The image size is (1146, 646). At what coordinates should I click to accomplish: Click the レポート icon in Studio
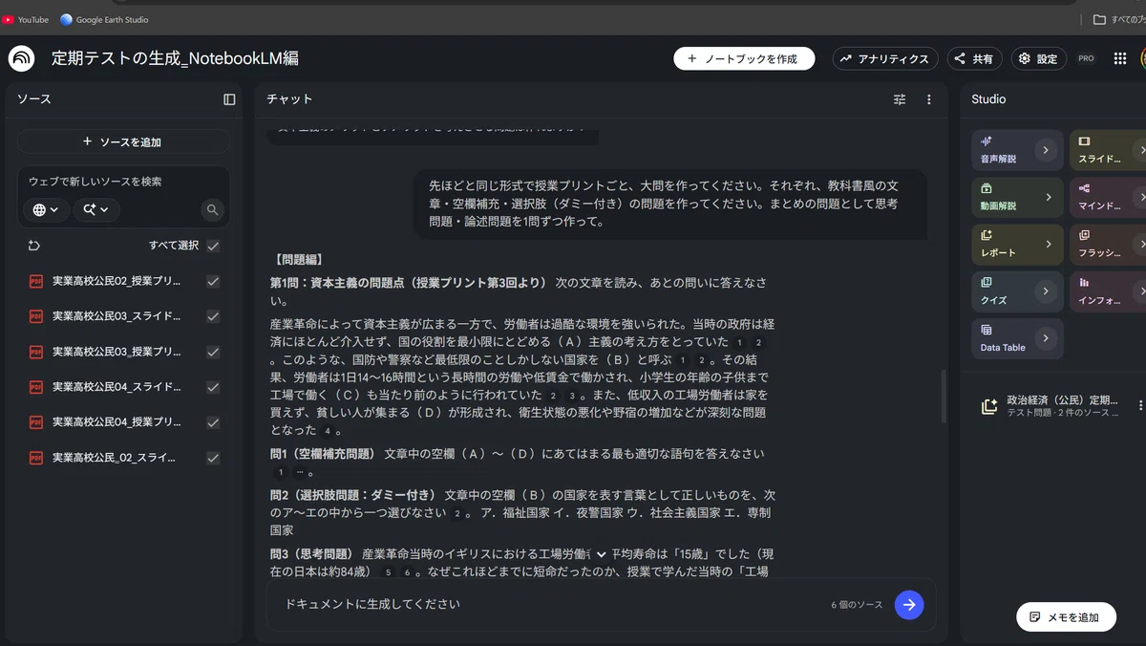coord(987,235)
